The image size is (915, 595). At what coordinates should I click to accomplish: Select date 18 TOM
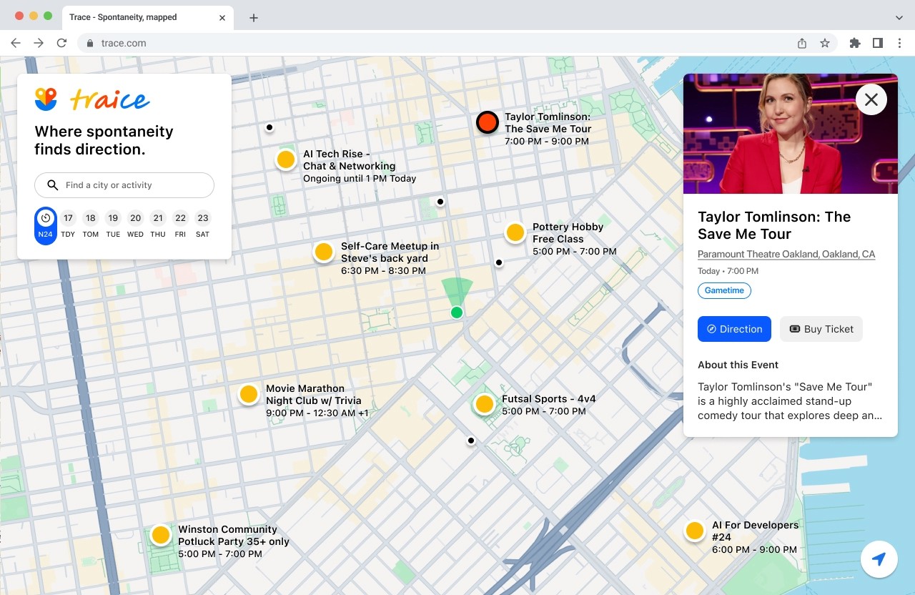pyautogui.click(x=90, y=225)
